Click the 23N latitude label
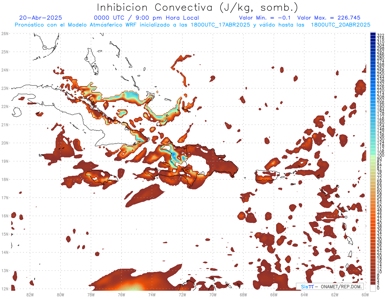Image resolution: width=388 pixels, height=299 pixels. 5,88
